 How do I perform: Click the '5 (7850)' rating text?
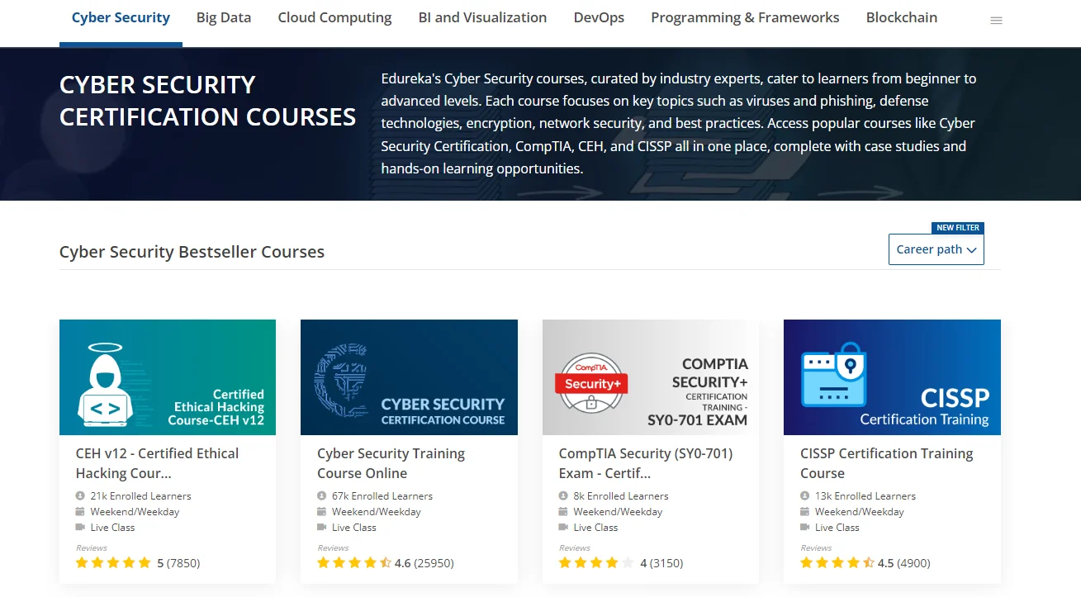(x=178, y=563)
